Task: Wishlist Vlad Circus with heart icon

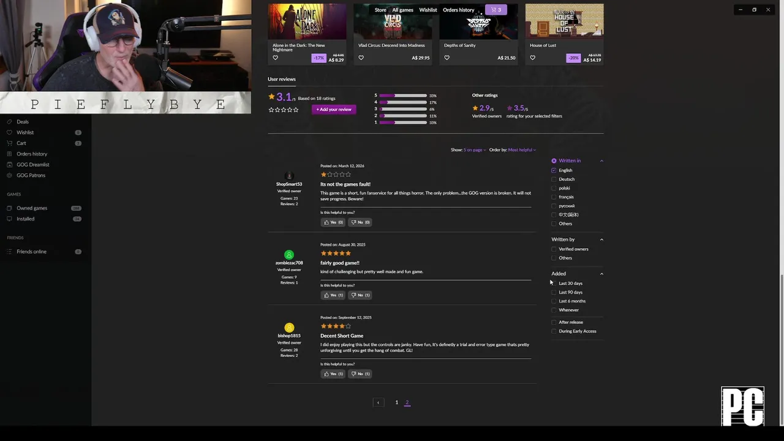Action: point(361,58)
